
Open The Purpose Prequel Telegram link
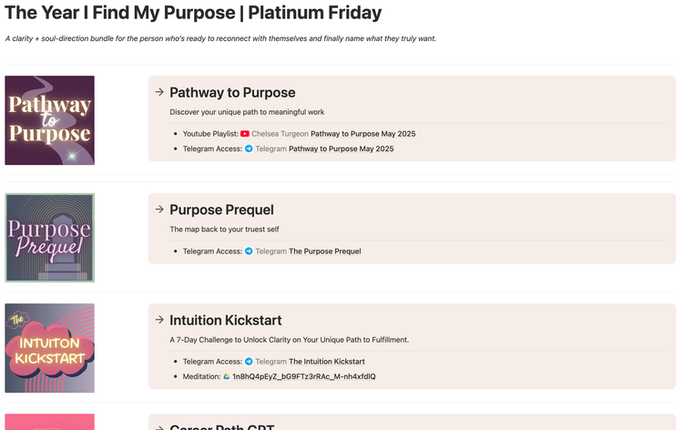click(x=324, y=251)
